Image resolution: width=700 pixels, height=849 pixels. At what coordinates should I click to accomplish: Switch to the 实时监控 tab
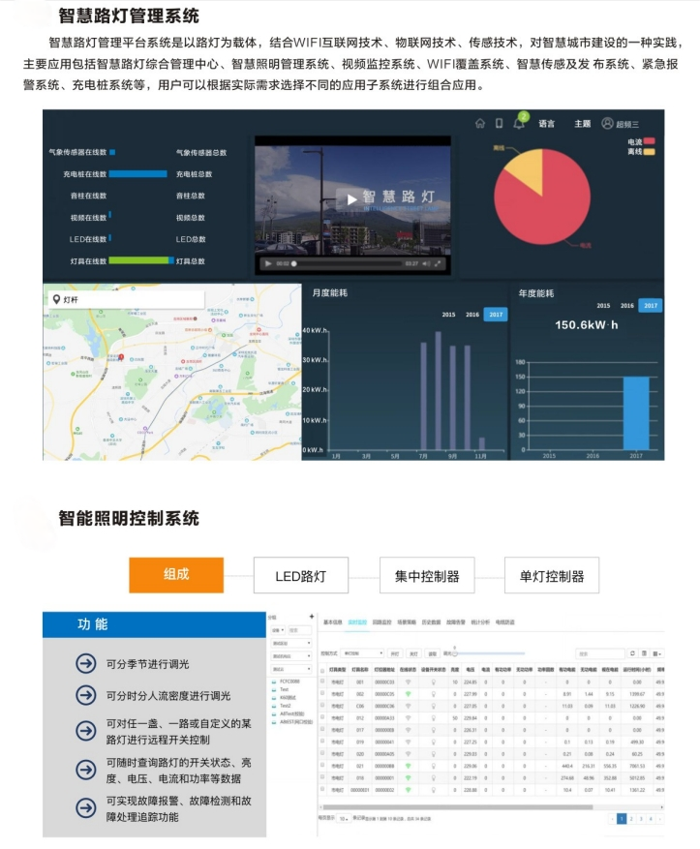point(357,622)
